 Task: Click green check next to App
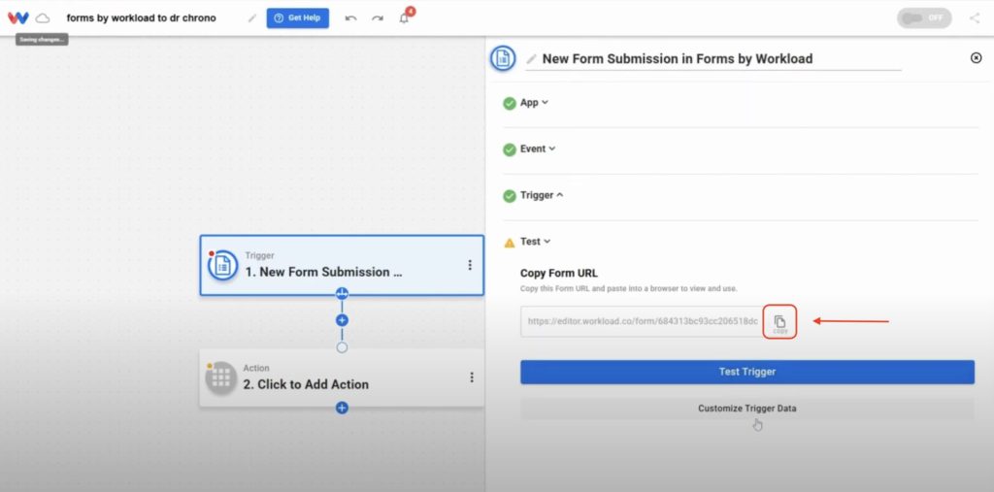click(510, 103)
